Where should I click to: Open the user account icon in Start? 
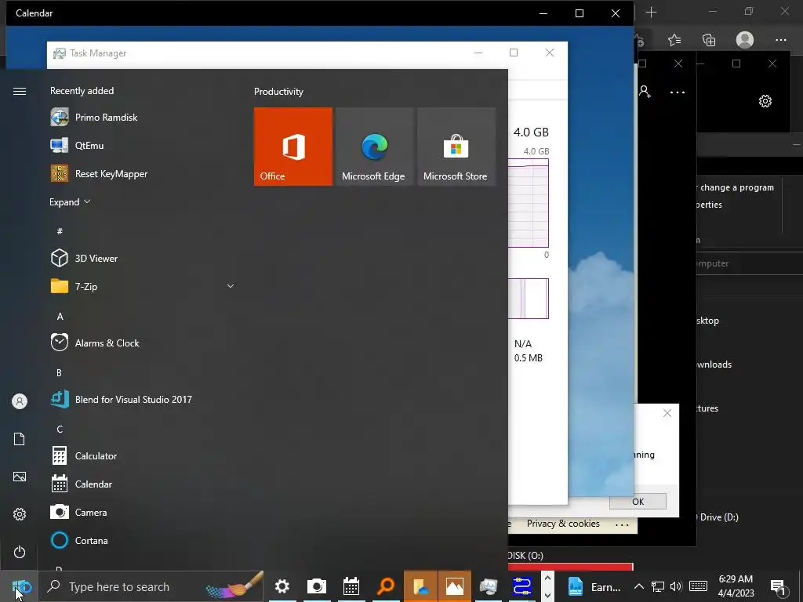20,401
